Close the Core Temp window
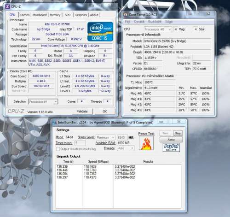230x217 pixels. click(208, 13)
